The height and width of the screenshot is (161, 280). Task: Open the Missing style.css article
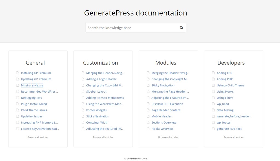(32, 85)
